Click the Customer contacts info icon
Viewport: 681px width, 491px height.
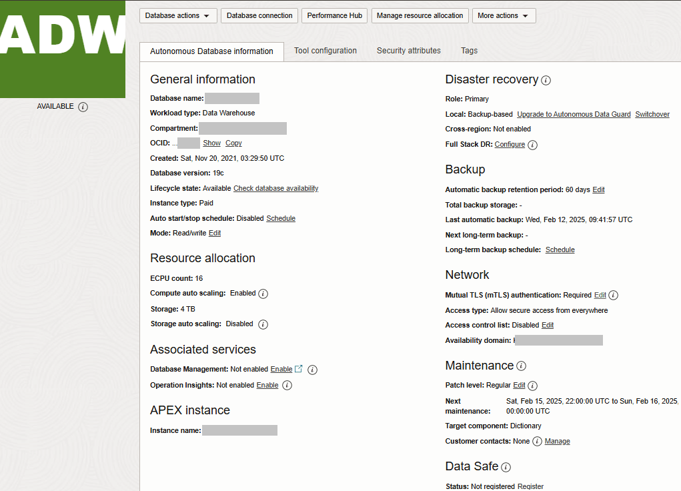537,441
